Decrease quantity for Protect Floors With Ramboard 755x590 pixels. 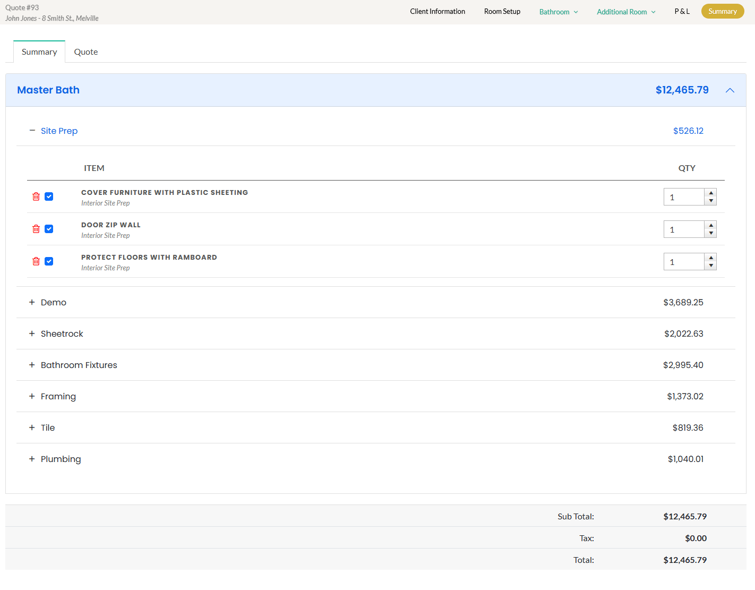click(x=711, y=266)
